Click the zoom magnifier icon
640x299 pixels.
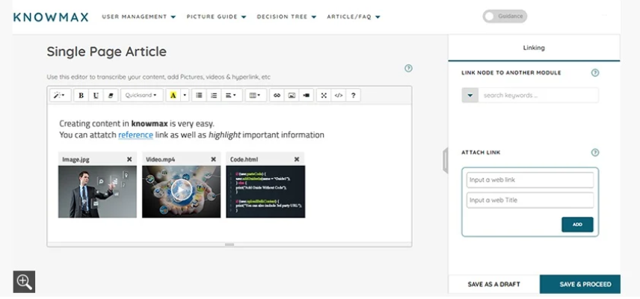coord(24,282)
